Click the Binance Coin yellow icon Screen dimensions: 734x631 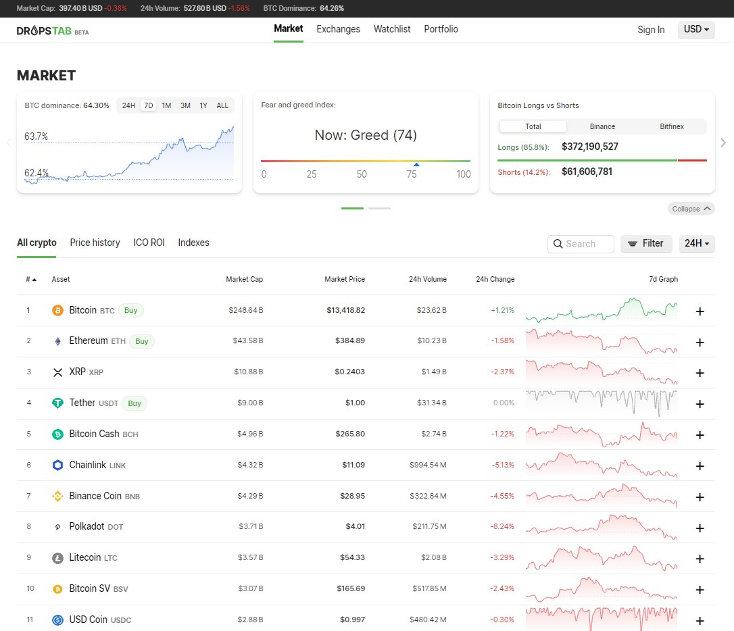coord(57,497)
